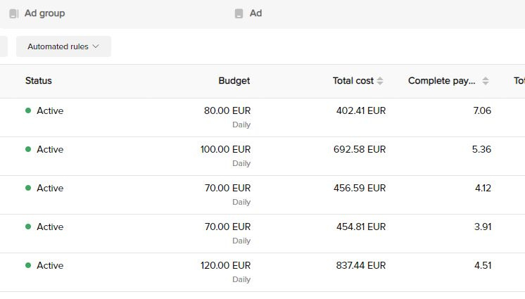Select the 80.00 EUR daily budget cell
The width and height of the screenshot is (525, 299).
[227, 110]
